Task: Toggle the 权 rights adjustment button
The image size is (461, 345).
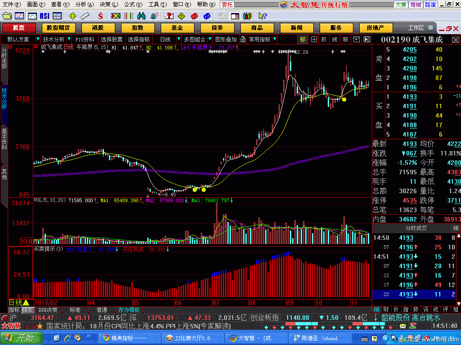Action: [x=324, y=40]
